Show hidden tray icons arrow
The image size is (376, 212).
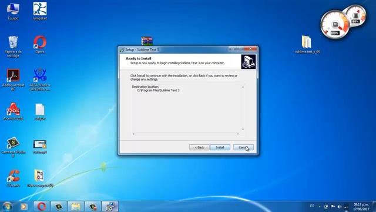[320, 207]
